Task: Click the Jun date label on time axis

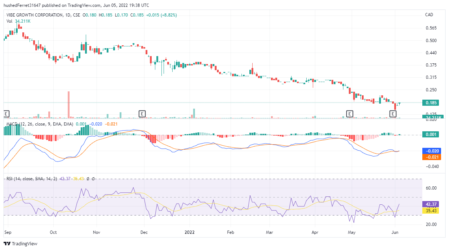Action: click(395, 232)
